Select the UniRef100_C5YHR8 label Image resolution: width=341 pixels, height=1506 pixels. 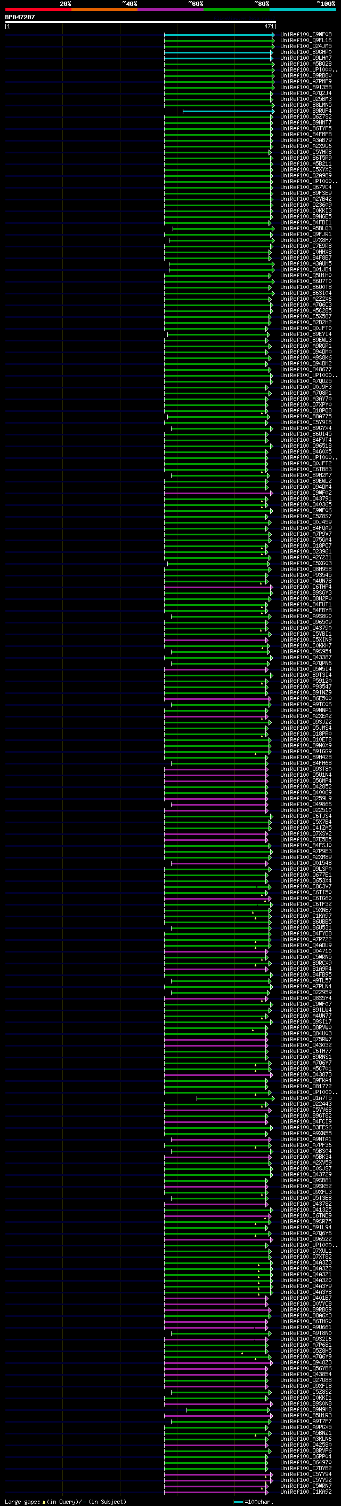pos(305,152)
